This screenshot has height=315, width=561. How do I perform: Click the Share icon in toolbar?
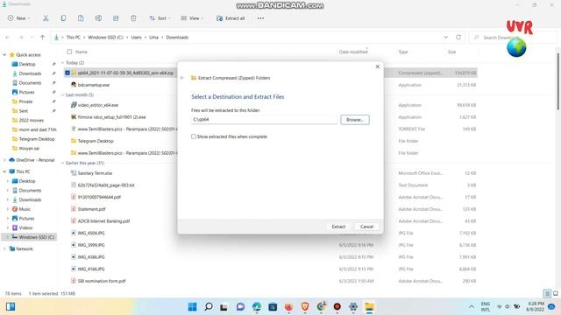pyautogui.click(x=116, y=18)
